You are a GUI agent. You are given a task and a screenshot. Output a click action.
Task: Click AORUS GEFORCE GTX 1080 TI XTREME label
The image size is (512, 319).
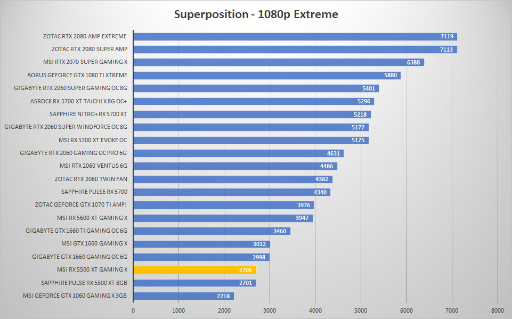77,75
